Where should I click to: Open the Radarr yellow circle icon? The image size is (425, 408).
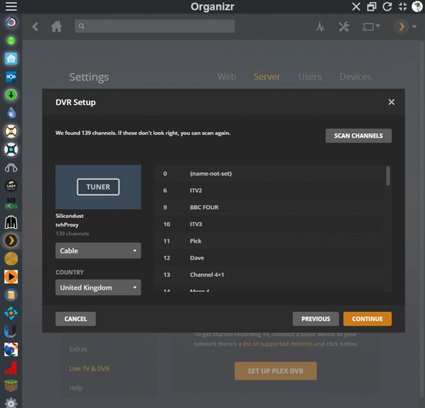click(x=11, y=132)
